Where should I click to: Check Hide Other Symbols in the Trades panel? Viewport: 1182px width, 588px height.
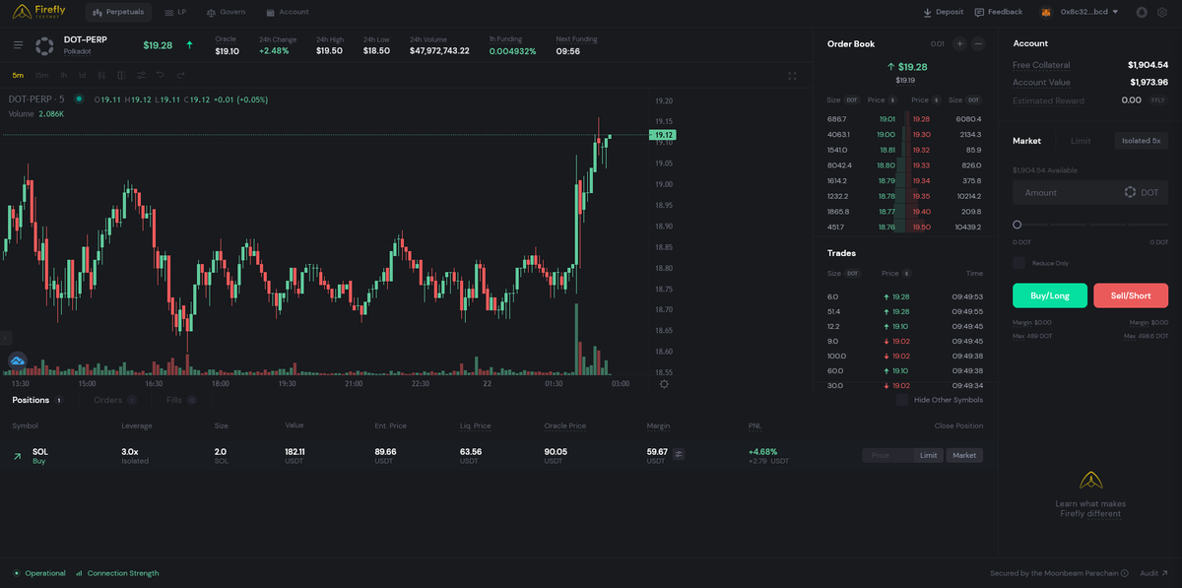pos(901,400)
